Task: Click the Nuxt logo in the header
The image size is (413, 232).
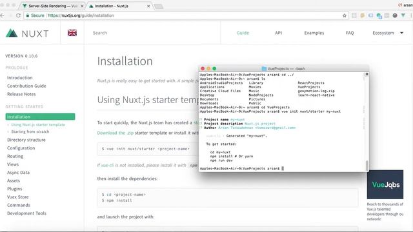Action: point(27,33)
